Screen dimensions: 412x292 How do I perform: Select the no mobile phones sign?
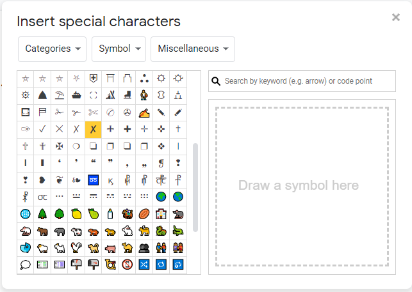coord(128,265)
